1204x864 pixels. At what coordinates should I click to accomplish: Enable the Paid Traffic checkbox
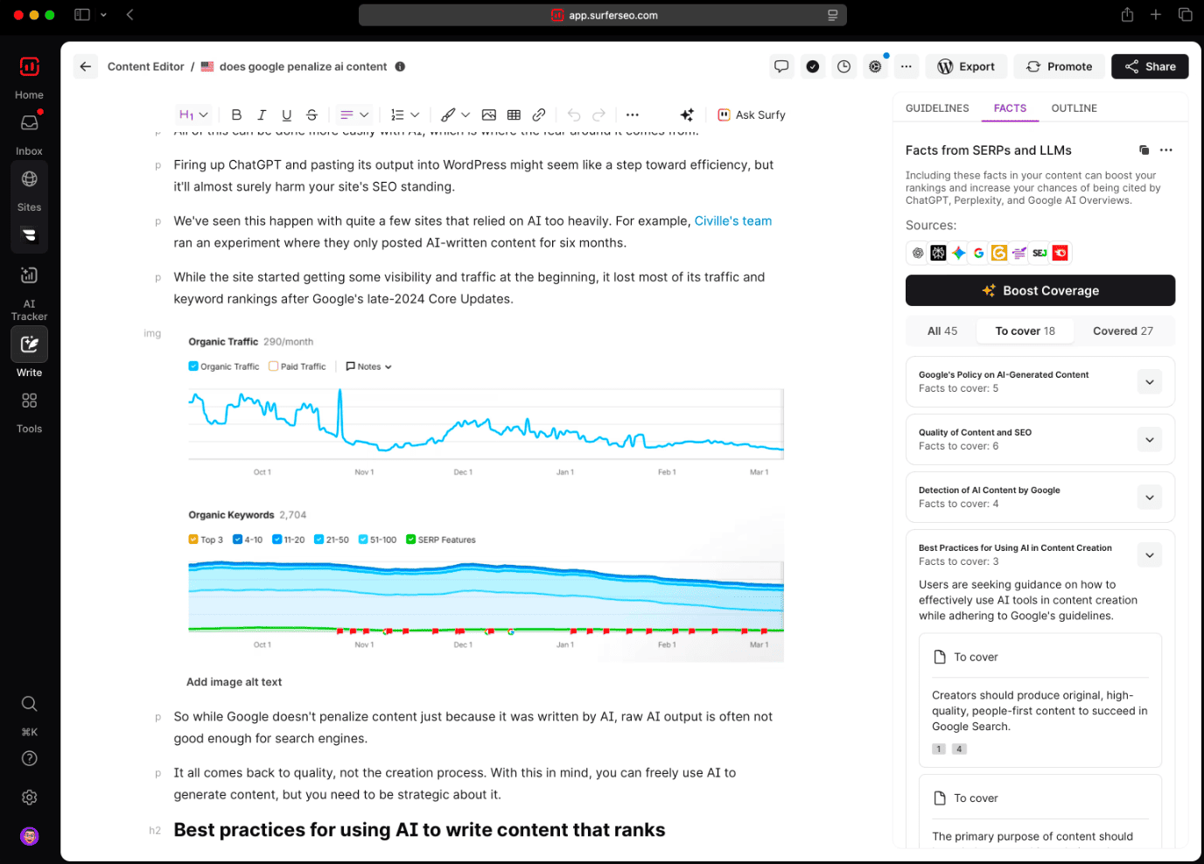274,366
